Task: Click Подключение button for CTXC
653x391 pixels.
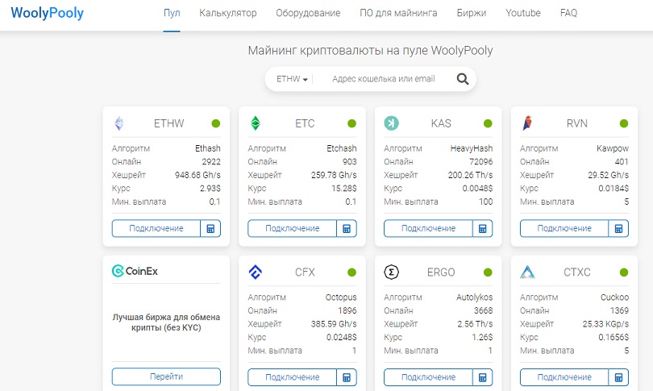Action: 564,377
